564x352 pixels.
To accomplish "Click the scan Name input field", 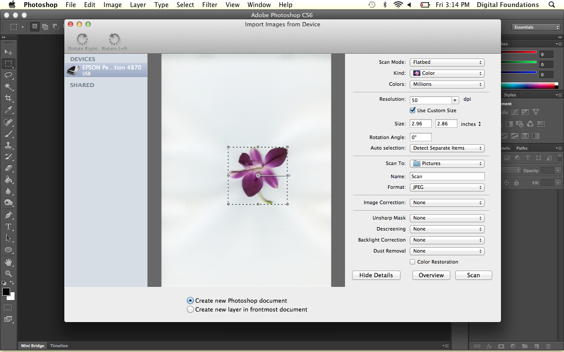I will pyautogui.click(x=447, y=176).
